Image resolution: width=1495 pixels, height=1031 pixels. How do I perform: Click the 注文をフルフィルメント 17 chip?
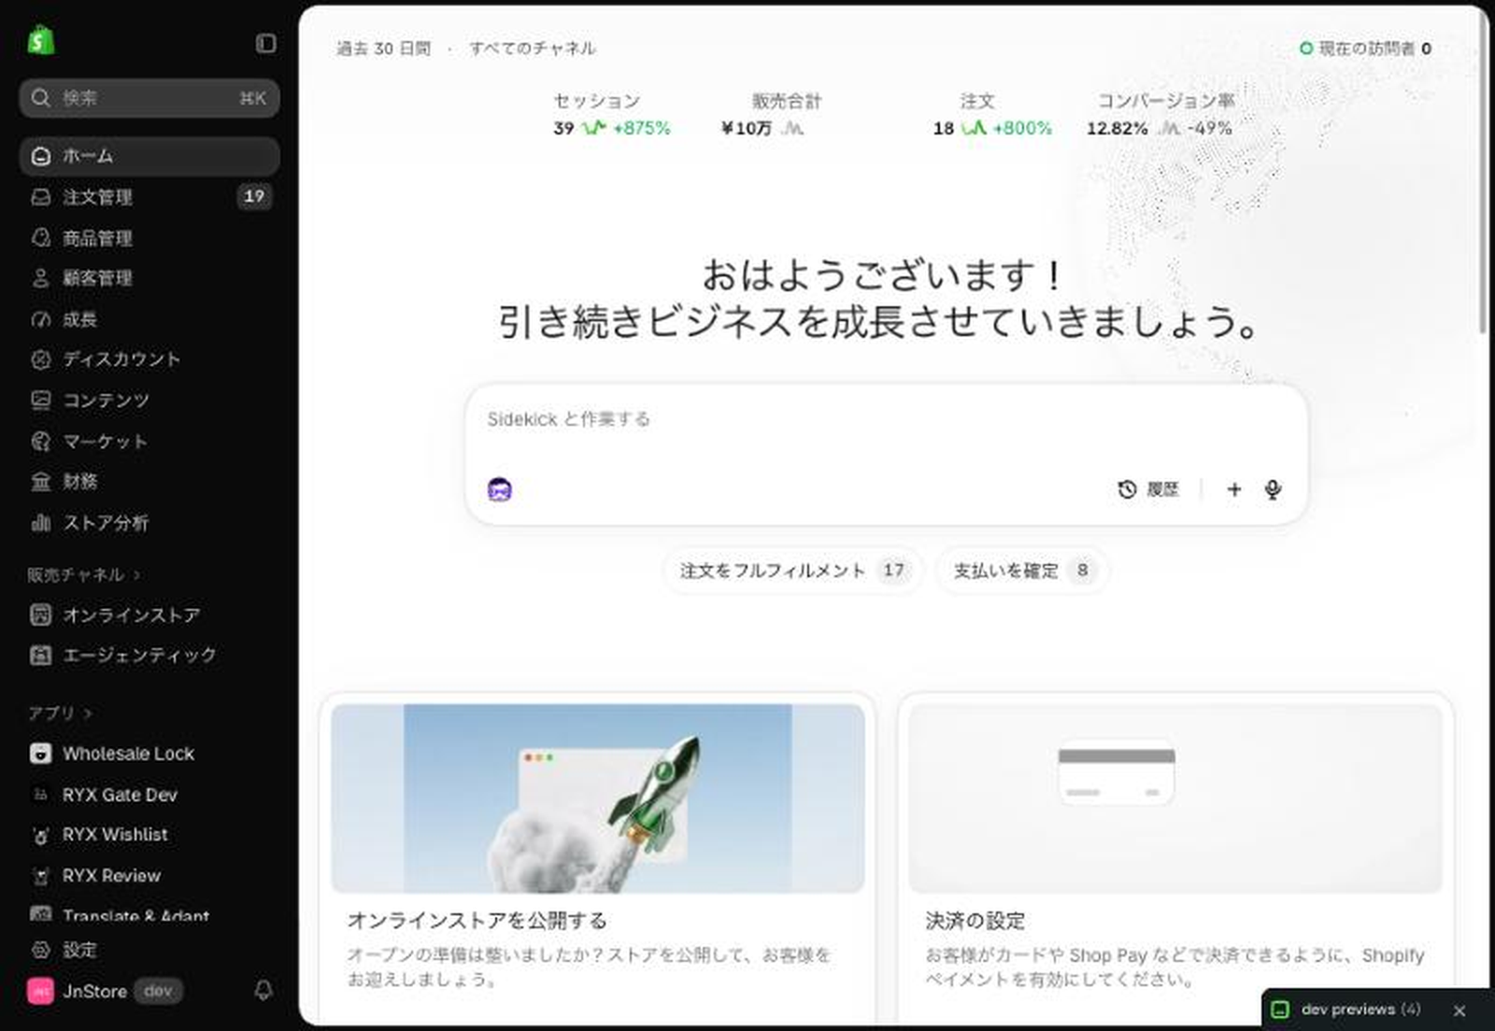click(x=792, y=571)
